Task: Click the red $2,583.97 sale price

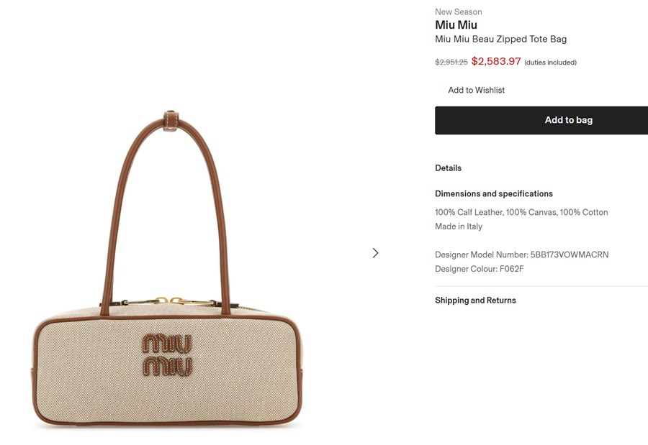Action: (x=495, y=62)
